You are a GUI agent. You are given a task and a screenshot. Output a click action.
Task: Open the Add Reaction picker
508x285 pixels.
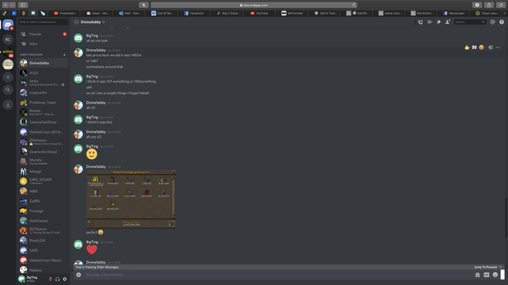(x=491, y=47)
